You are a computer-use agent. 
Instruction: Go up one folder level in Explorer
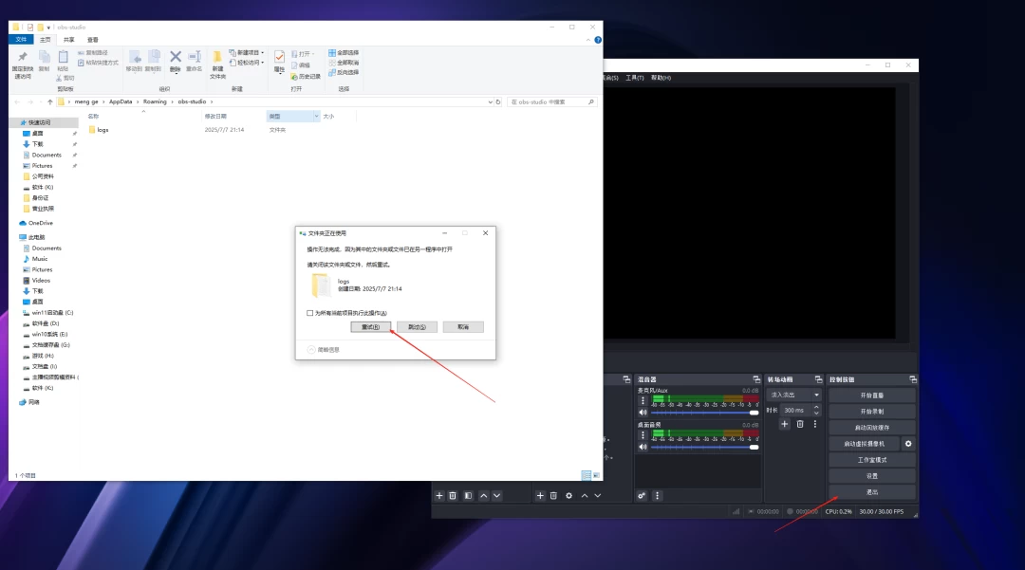(x=49, y=101)
